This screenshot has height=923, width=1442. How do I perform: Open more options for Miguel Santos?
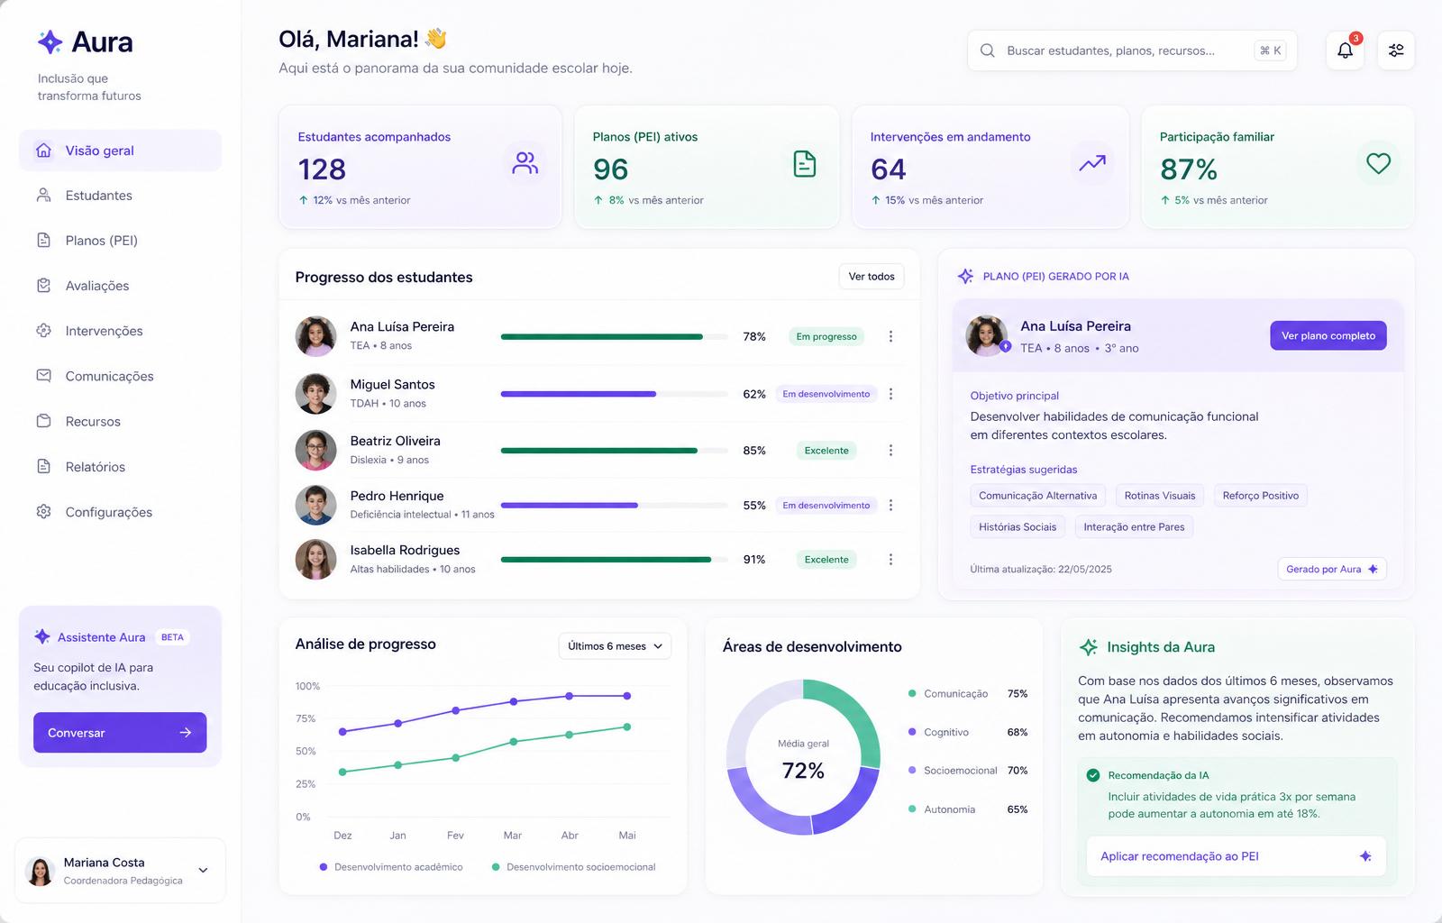pyautogui.click(x=890, y=394)
